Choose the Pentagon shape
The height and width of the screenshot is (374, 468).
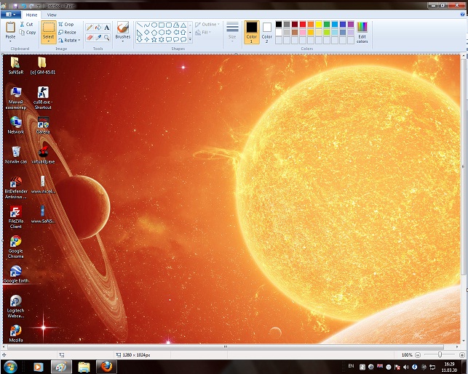point(154,32)
